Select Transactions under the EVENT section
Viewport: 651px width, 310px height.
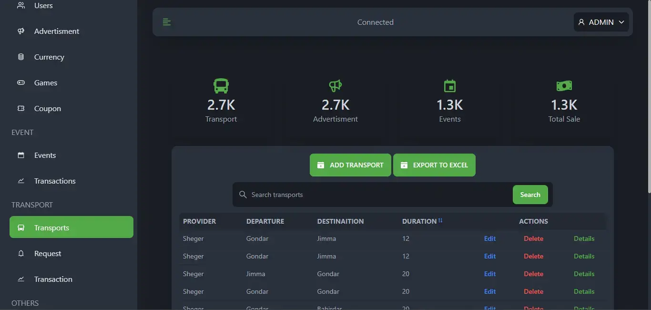55,181
